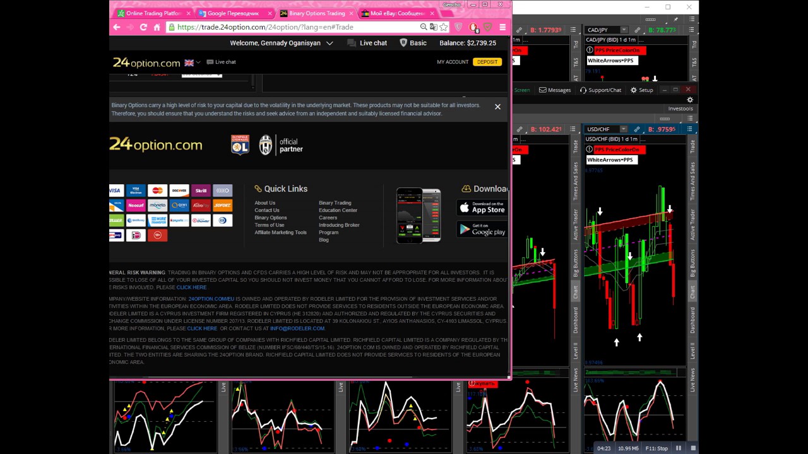Open Times And Sales tab beside USD/CHF

click(x=692, y=182)
